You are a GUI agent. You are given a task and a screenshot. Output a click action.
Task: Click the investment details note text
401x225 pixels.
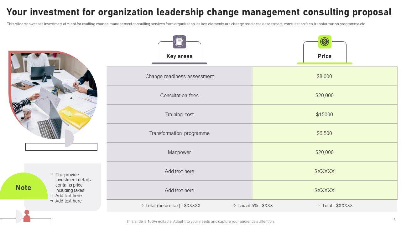[x=73, y=182]
